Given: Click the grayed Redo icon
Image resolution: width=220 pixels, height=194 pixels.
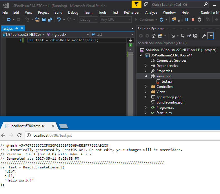Looking at the screenshot, I should coord(69,19).
